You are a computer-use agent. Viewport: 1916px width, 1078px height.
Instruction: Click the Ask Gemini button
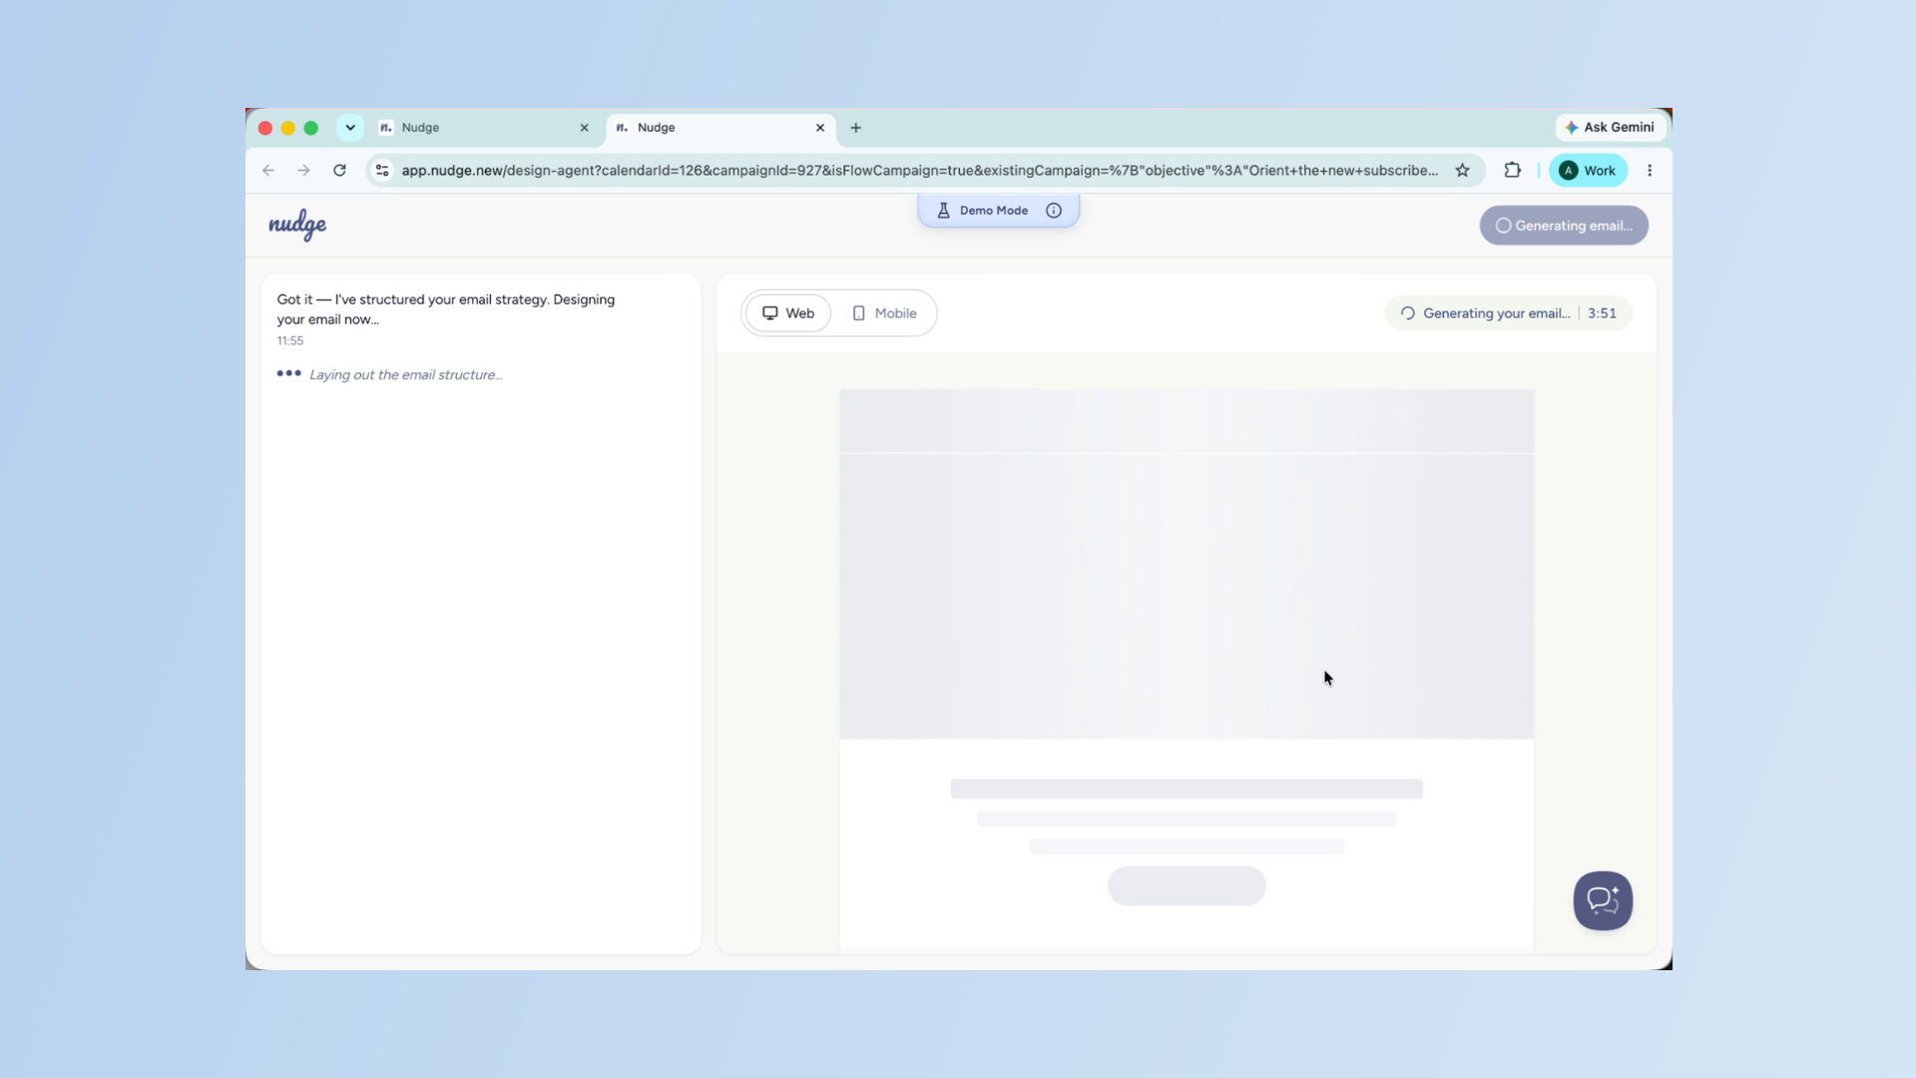(1610, 128)
